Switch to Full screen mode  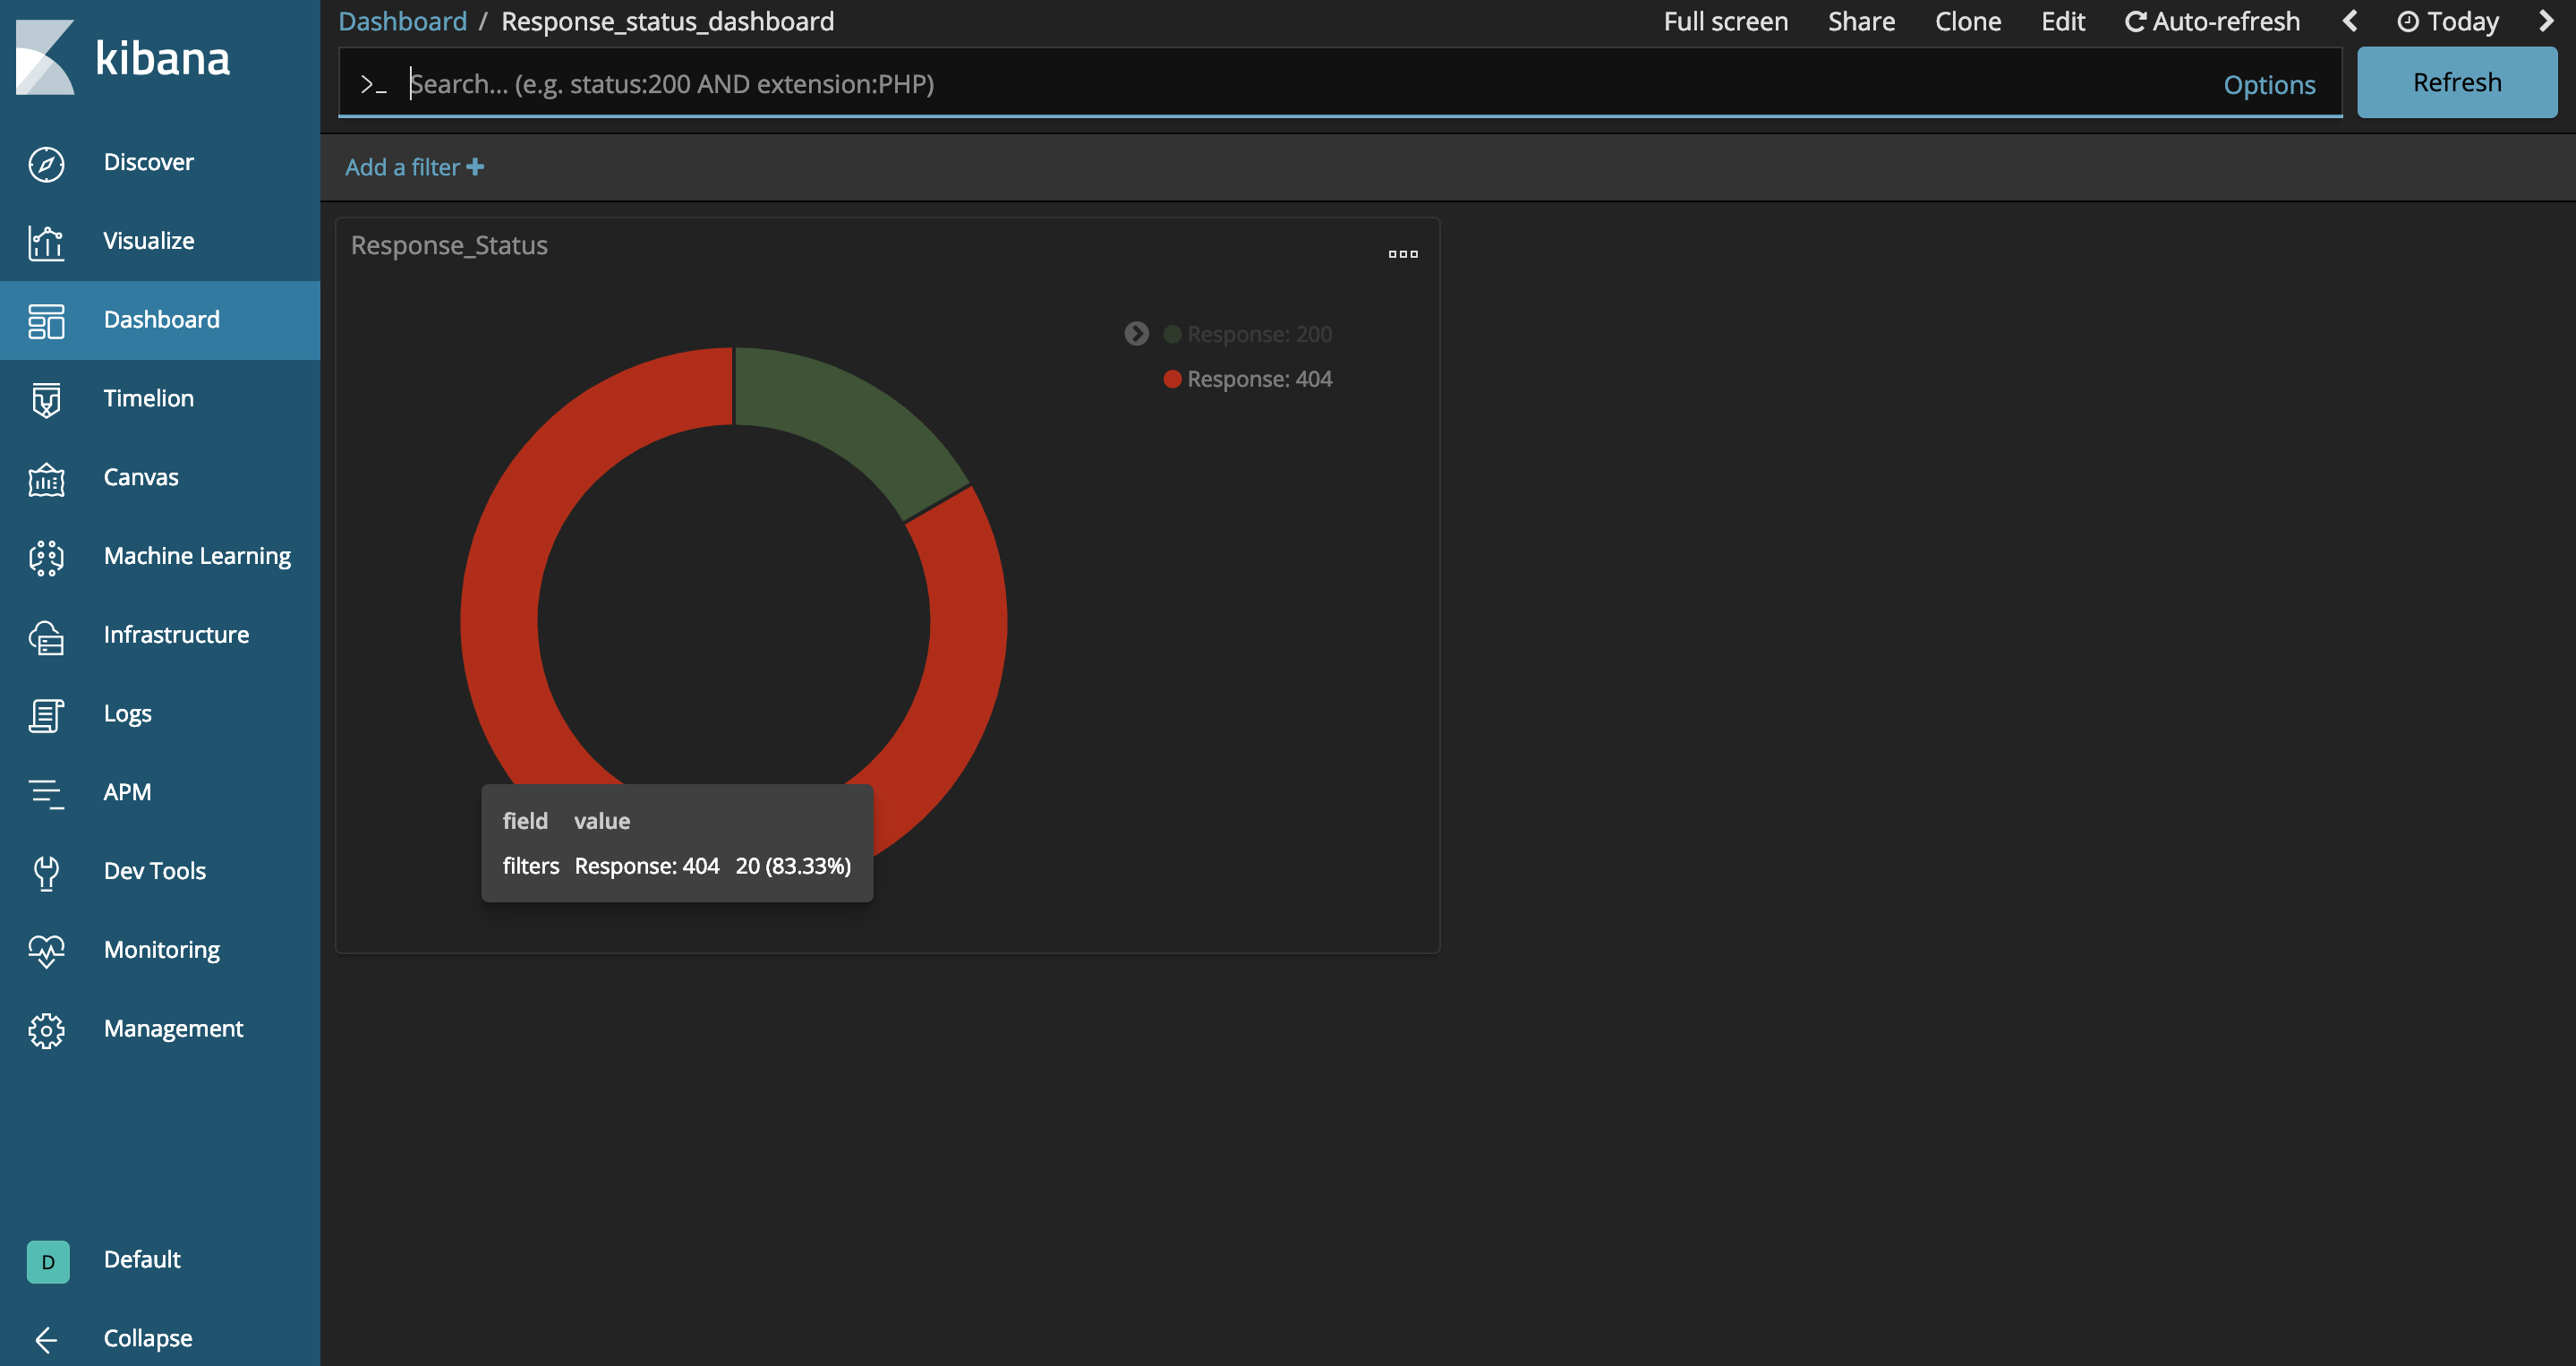1726,20
